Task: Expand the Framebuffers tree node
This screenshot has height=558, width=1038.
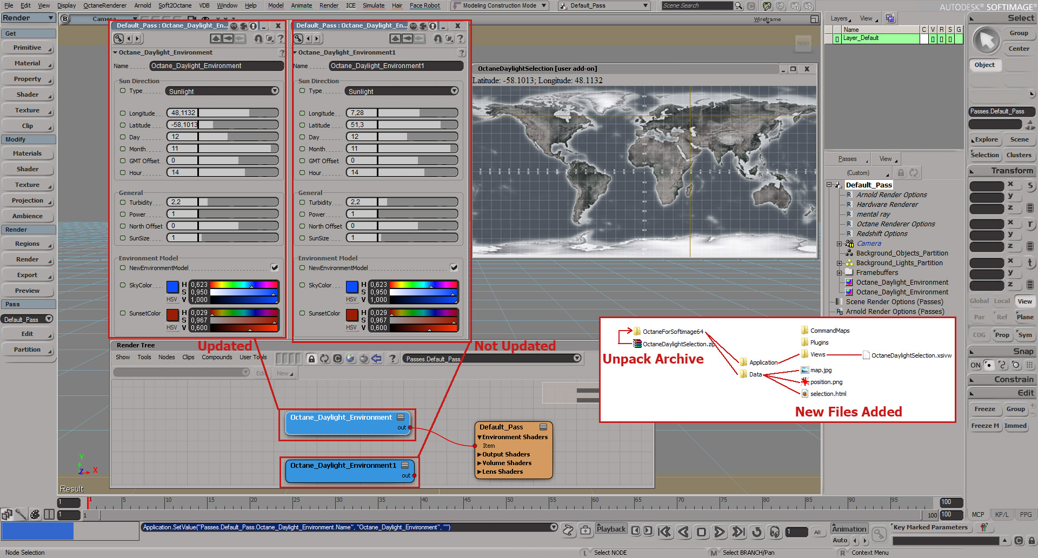Action: (840, 273)
